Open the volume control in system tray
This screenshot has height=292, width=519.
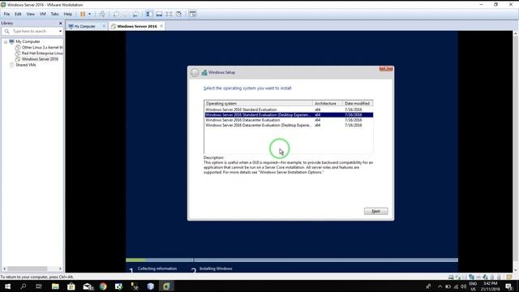(463, 286)
